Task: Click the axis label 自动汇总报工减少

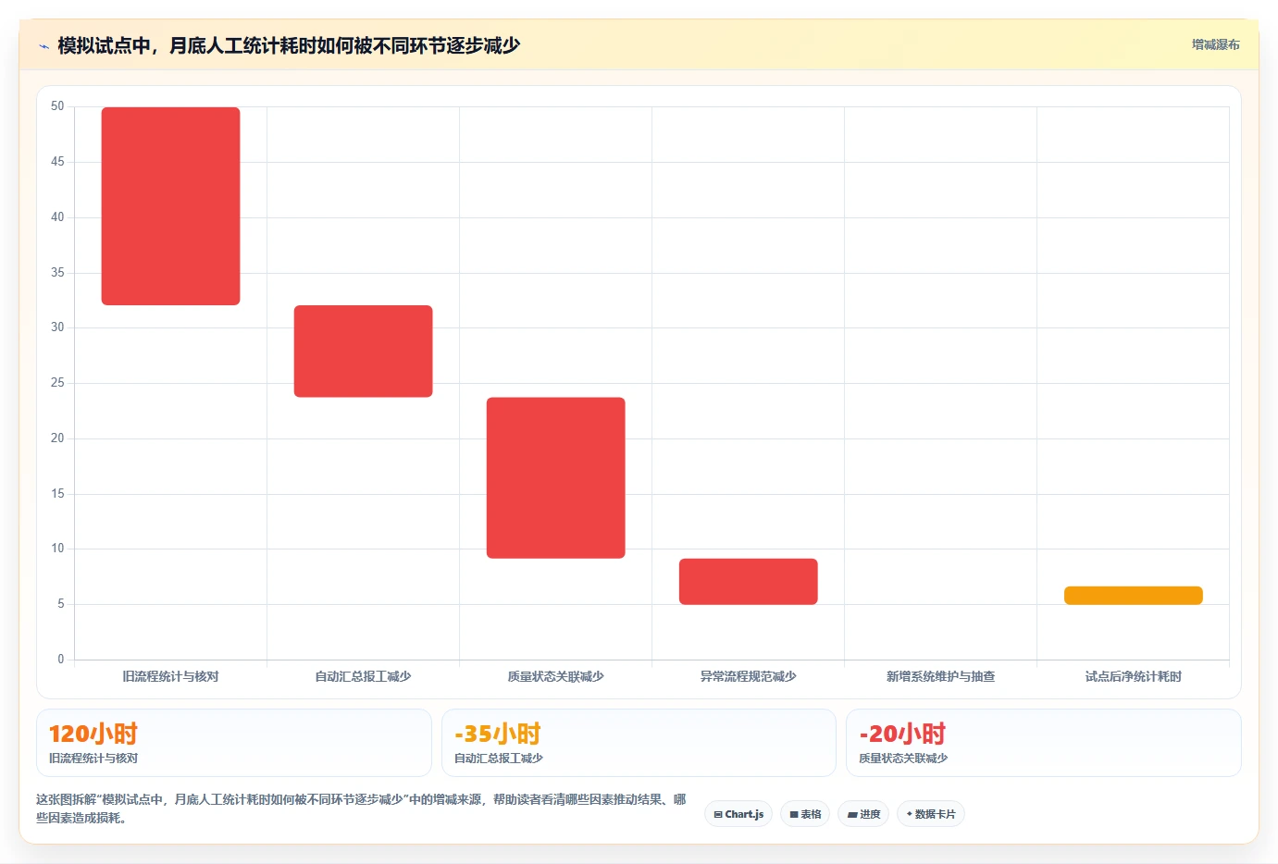Action: [x=363, y=676]
